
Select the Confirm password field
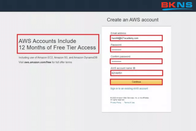click(x=136, y=61)
